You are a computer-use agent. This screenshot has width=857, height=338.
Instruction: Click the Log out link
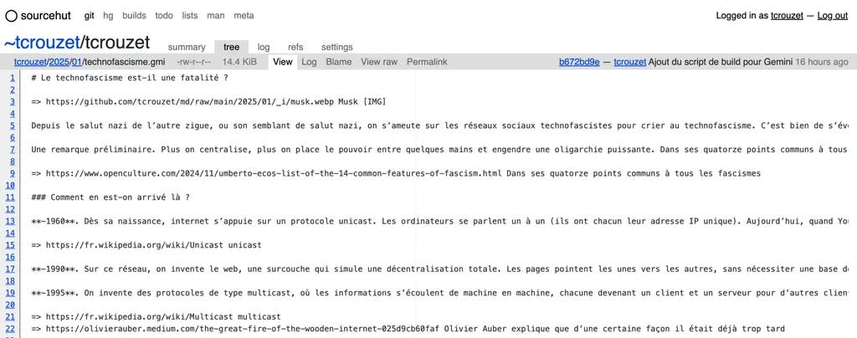coord(833,16)
